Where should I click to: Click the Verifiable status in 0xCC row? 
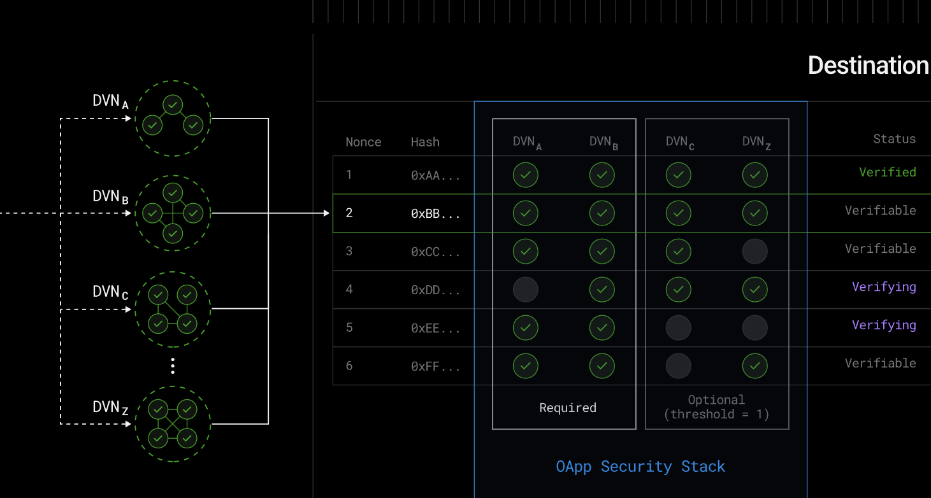click(x=881, y=248)
